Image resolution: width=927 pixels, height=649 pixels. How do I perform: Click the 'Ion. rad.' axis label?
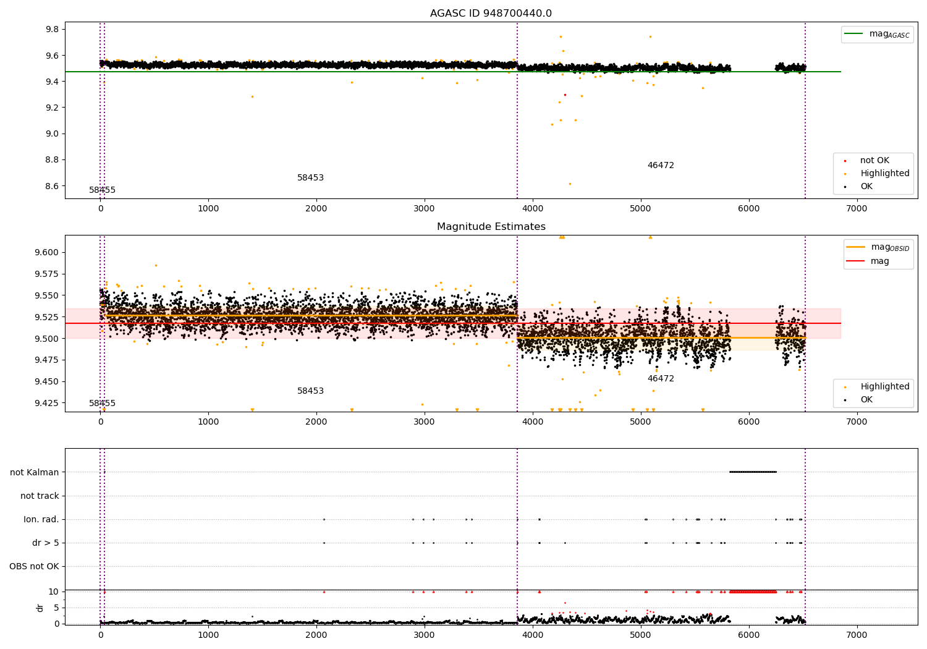[x=41, y=520]
